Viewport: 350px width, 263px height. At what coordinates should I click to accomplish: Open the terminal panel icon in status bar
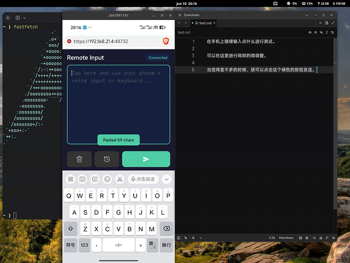coord(301,238)
